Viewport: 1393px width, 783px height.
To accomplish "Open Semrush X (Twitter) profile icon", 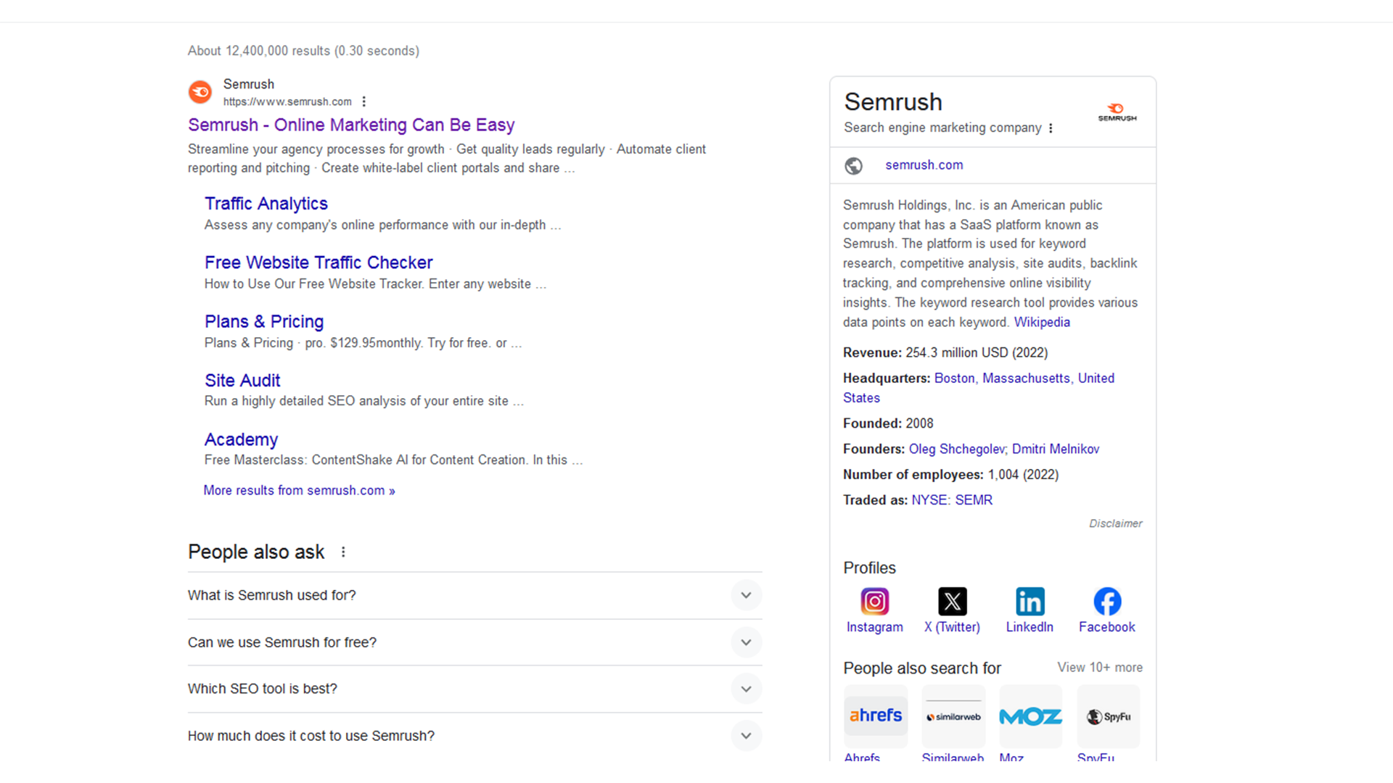I will pos(953,602).
